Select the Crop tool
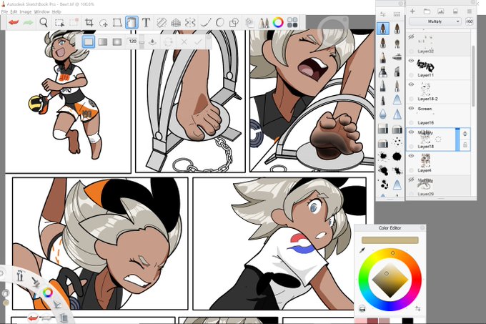The image size is (486, 324). [89, 22]
